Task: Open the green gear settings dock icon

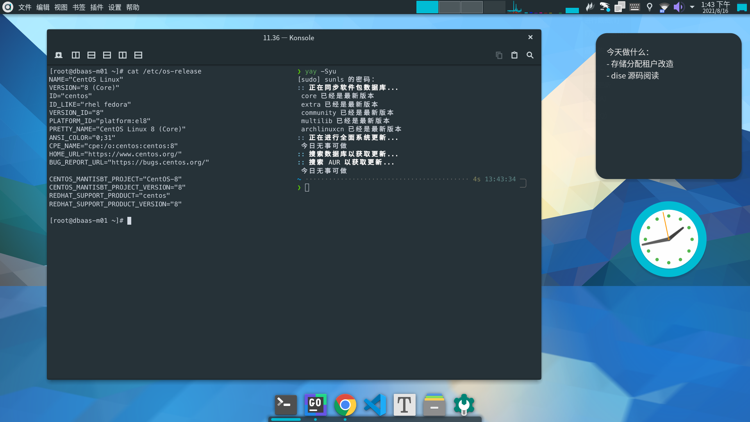Action: pos(464,405)
